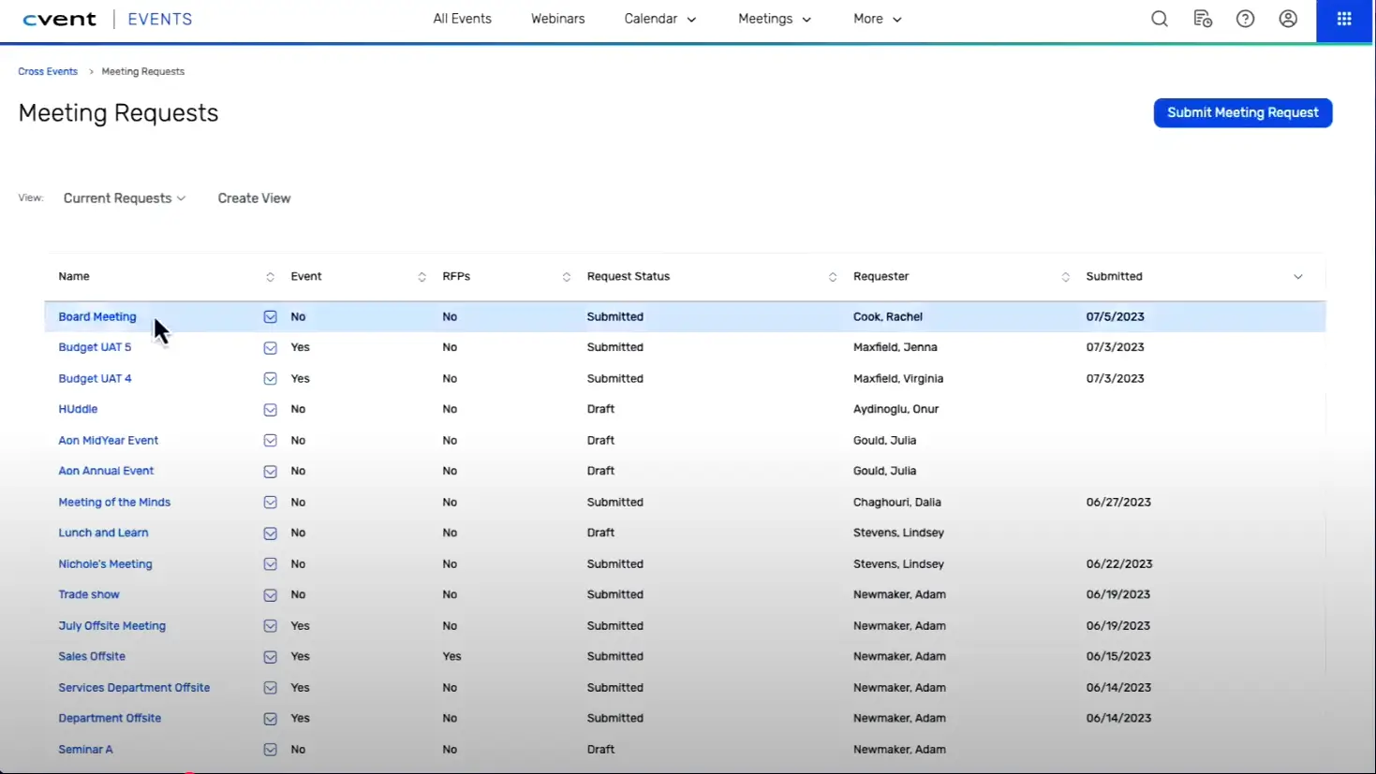Click requester cell 'Aydinoglu, Onur'

(895, 409)
